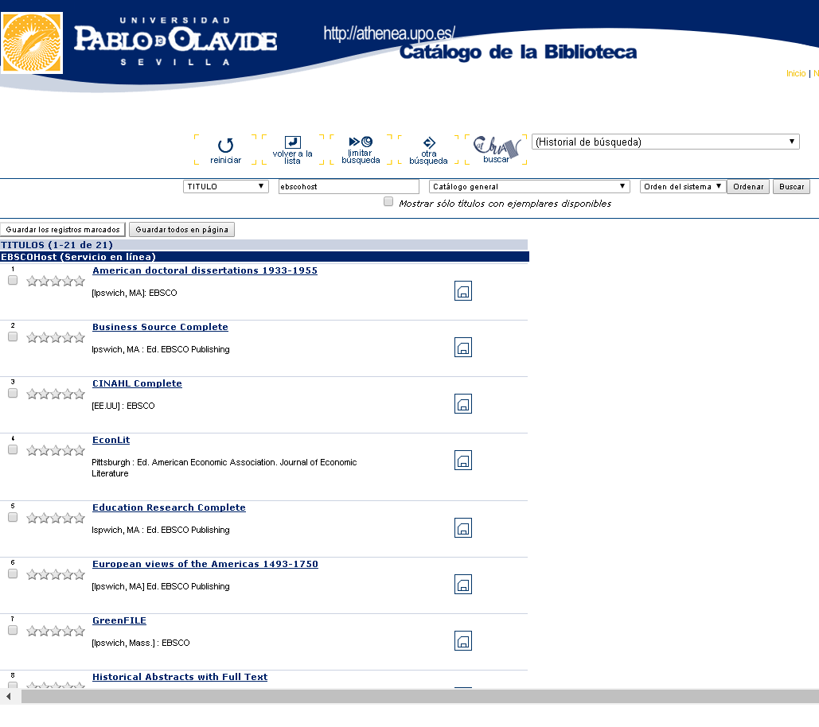Click the otra búsqueda icon
The width and height of the screenshot is (819, 727).
428,150
